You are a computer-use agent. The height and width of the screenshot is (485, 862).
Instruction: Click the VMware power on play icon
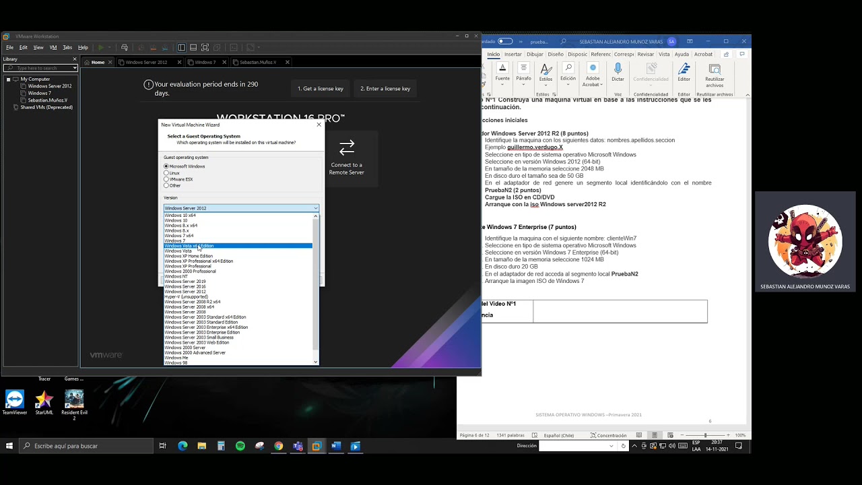tap(101, 48)
